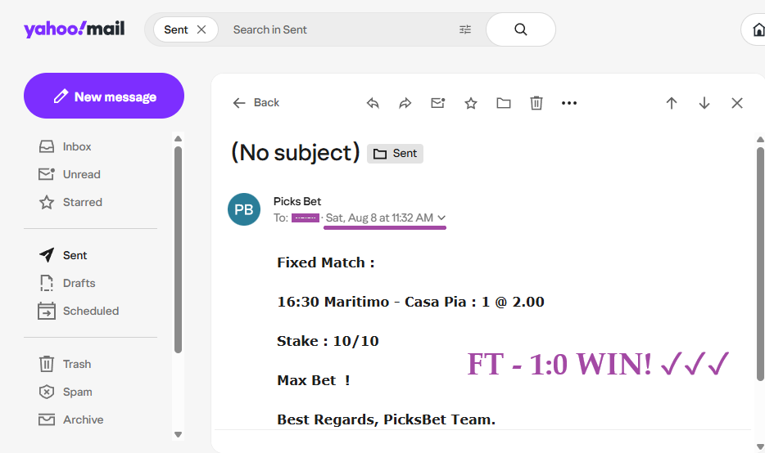The width and height of the screenshot is (765, 453).
Task: Click the Search in Sent field
Action: click(x=337, y=29)
